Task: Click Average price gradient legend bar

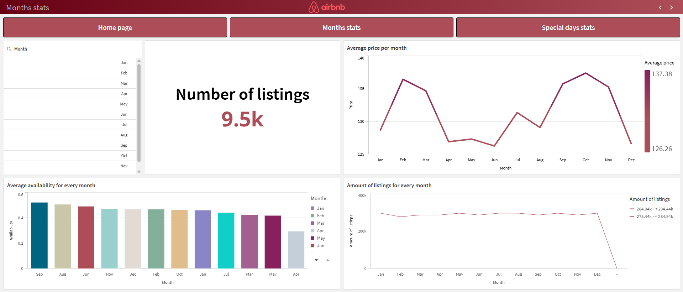Action: tap(647, 111)
